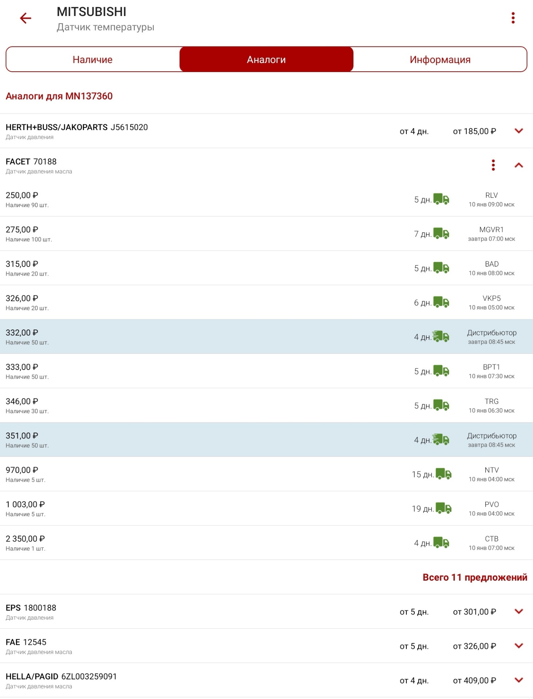
Task: Expand EPS 1800188 offers
Action: pyautogui.click(x=519, y=612)
